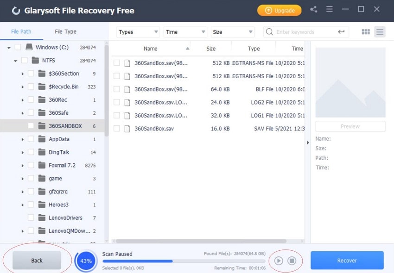Check the Windows (C:) checkbox
Image resolution: width=394 pixels, height=273 pixels.
(x=18, y=47)
